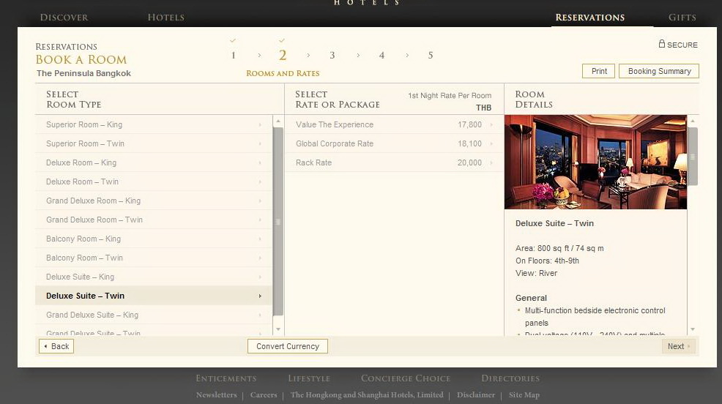
Task: Open the Reservations tab
Action: [x=589, y=18]
